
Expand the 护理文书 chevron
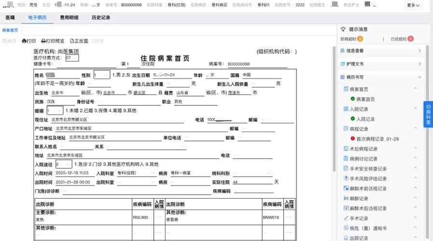[x=419, y=64]
